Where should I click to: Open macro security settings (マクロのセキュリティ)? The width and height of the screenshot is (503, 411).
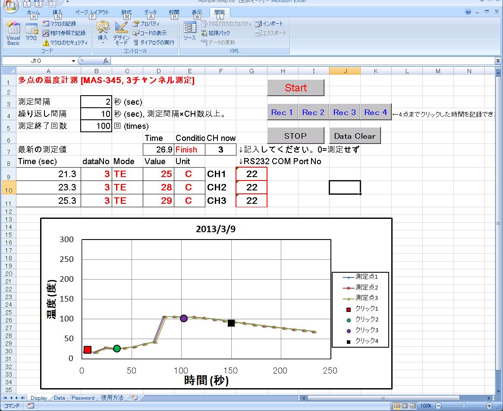click(66, 43)
